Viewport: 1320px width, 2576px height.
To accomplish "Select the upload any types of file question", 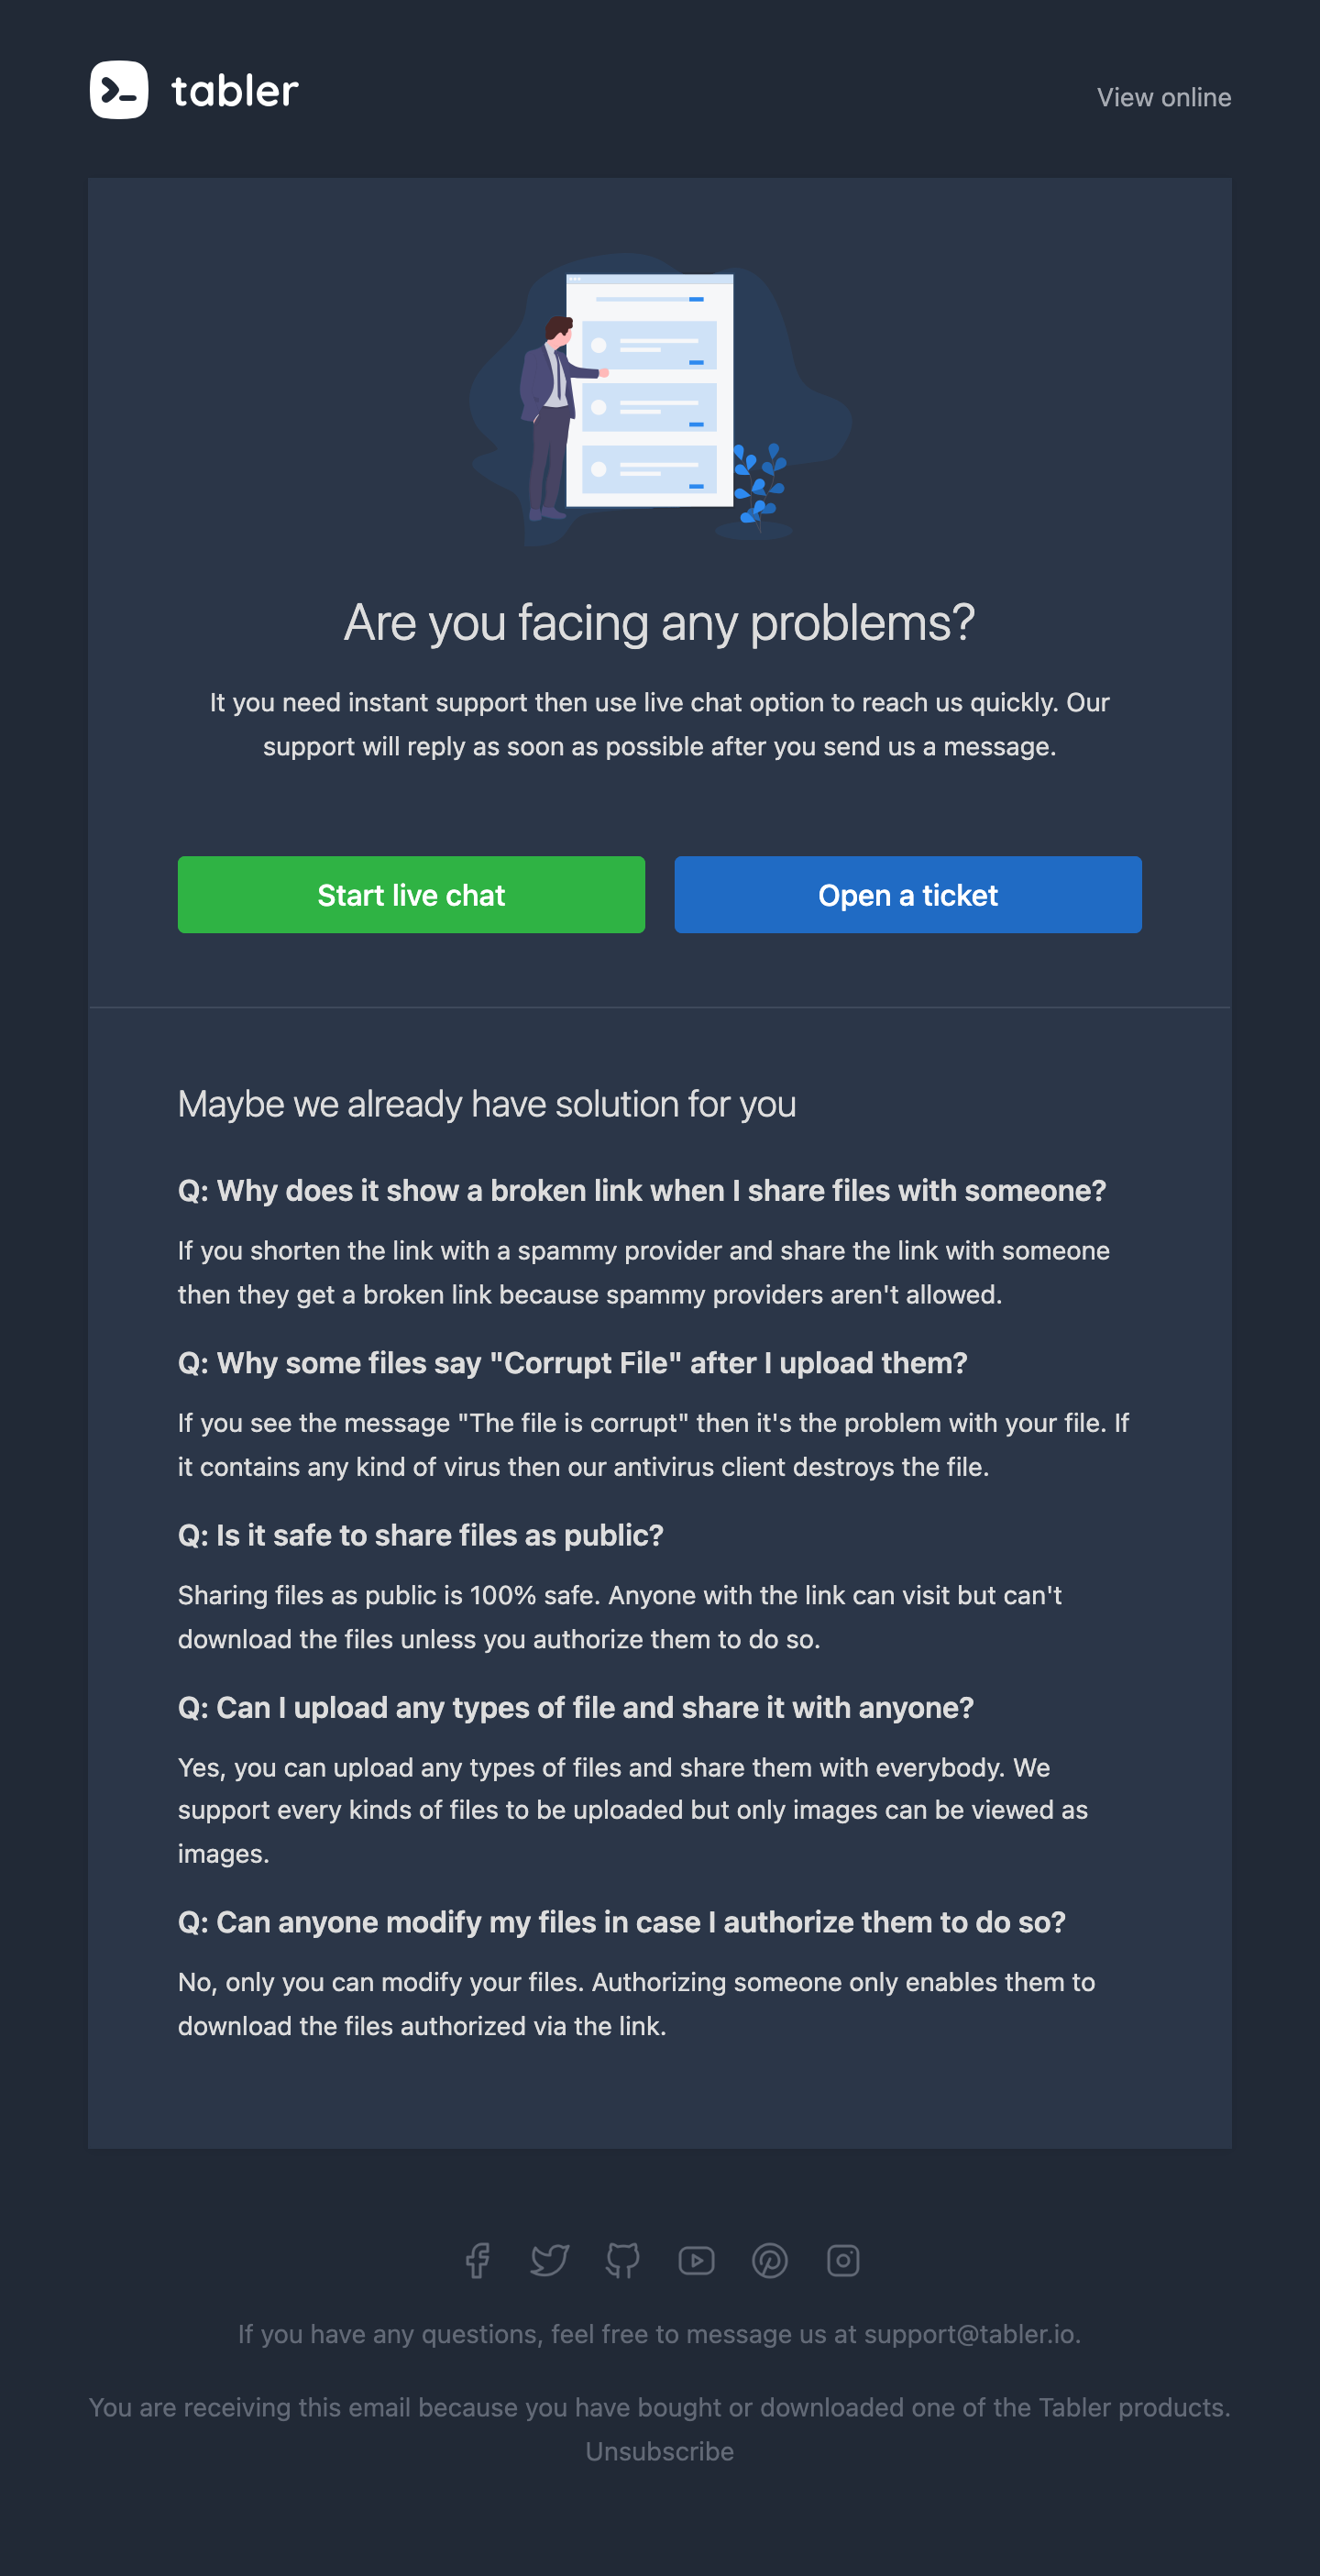I will (x=576, y=1707).
